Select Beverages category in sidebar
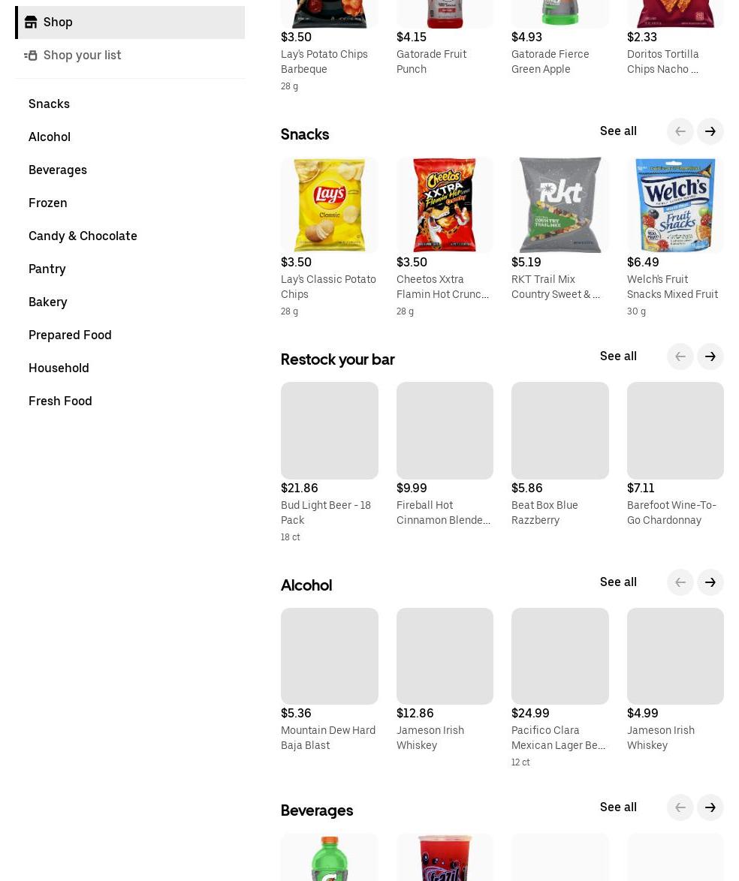Image resolution: width=739 pixels, height=881 pixels. (57, 170)
